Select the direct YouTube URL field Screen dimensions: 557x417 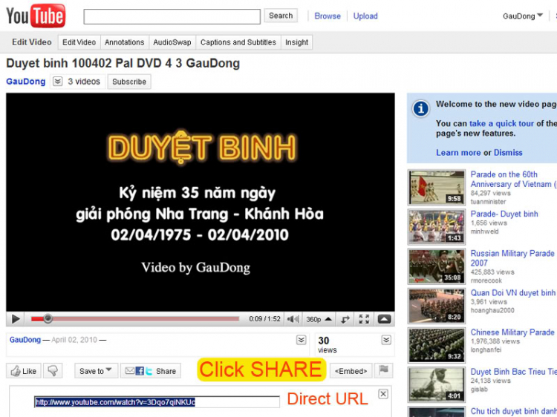point(157,402)
